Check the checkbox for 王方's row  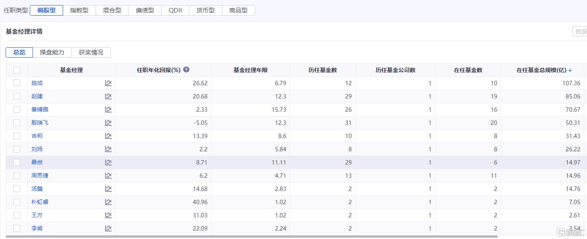[16, 215]
